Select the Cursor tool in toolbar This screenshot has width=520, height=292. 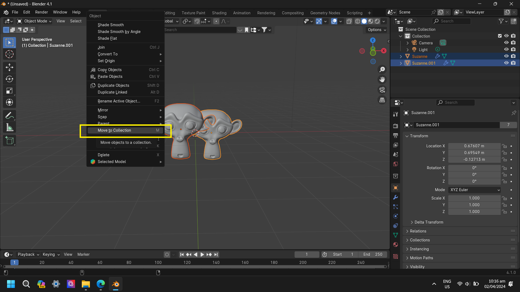pyautogui.click(x=9, y=54)
